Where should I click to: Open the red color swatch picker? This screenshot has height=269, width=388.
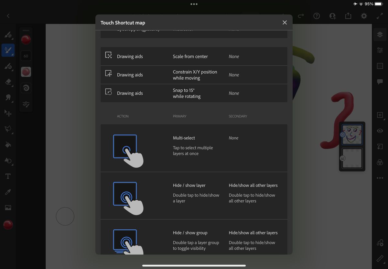8,225
